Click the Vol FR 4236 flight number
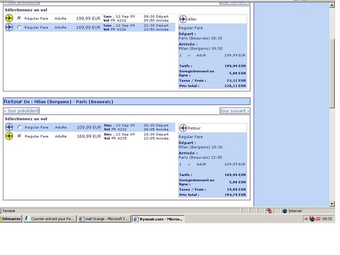The image size is (340, 255). pos(115,30)
